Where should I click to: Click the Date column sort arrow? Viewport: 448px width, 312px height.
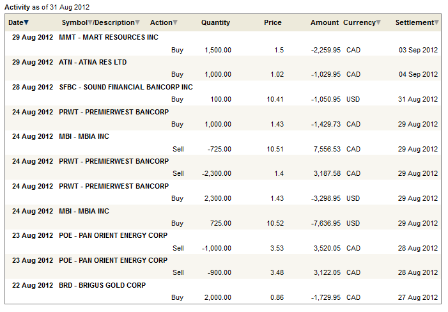point(26,23)
